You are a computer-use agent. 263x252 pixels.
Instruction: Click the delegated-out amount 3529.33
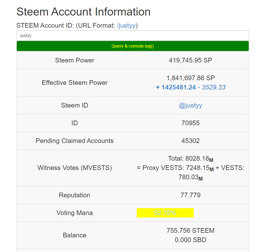point(214,87)
